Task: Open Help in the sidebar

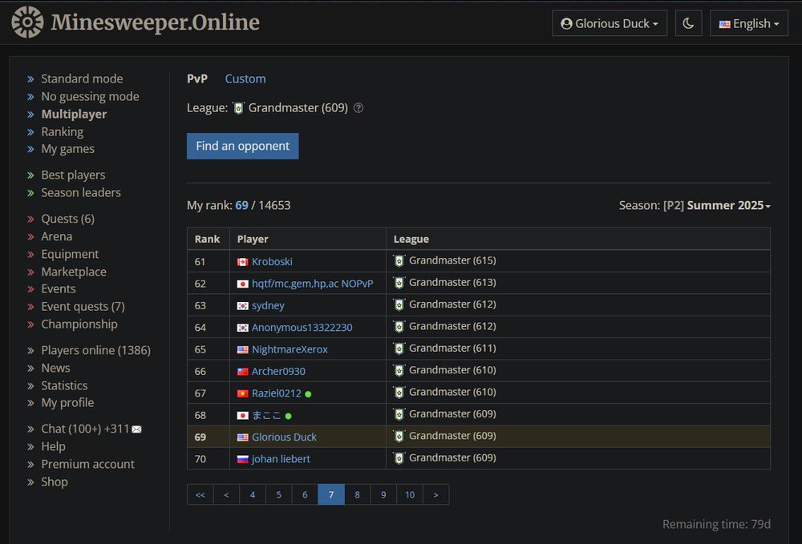Action: pyautogui.click(x=53, y=446)
